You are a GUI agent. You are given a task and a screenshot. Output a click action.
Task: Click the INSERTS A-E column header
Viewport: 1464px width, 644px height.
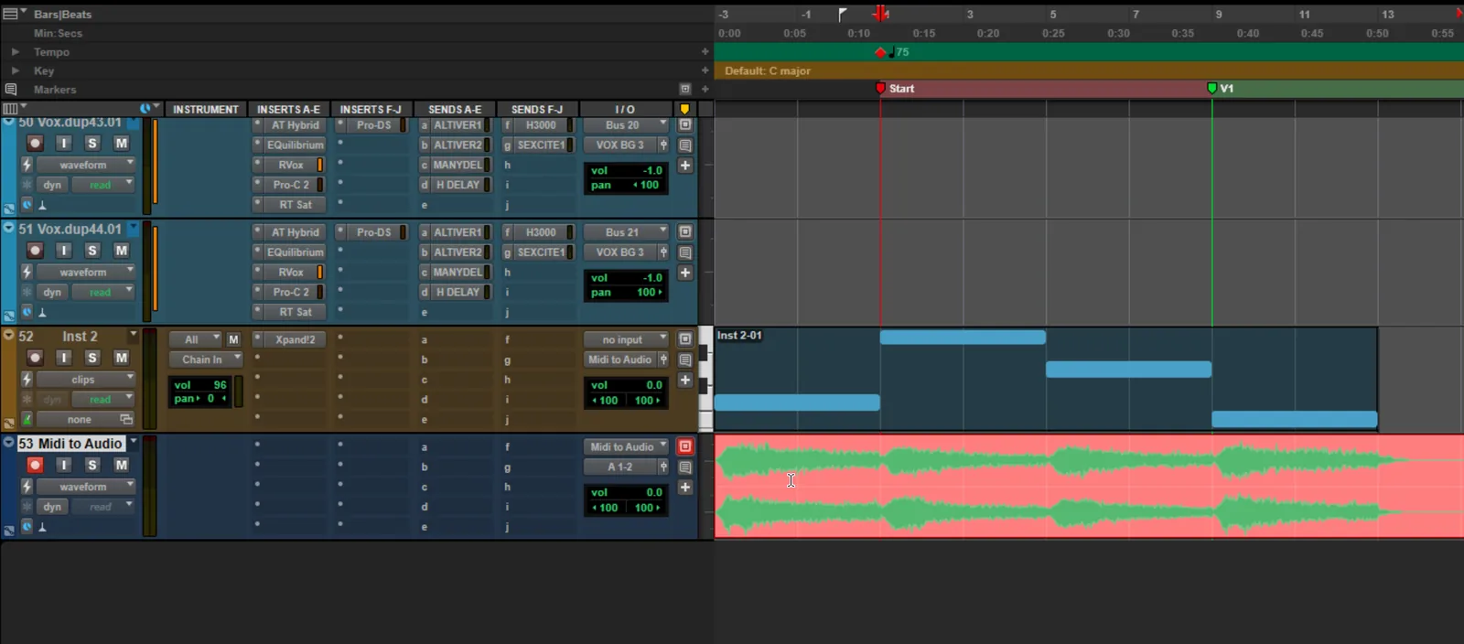point(288,109)
